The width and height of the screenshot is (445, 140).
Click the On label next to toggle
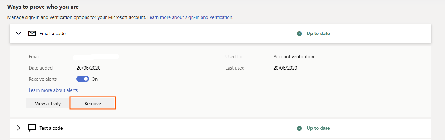click(x=95, y=79)
